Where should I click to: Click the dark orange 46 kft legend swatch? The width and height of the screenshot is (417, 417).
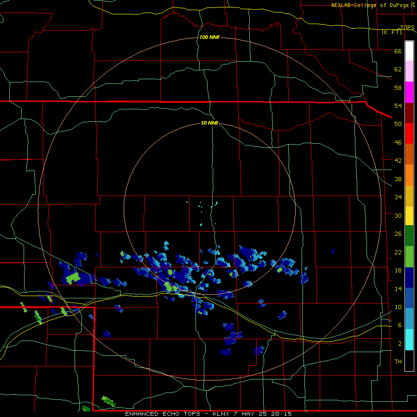(x=409, y=154)
